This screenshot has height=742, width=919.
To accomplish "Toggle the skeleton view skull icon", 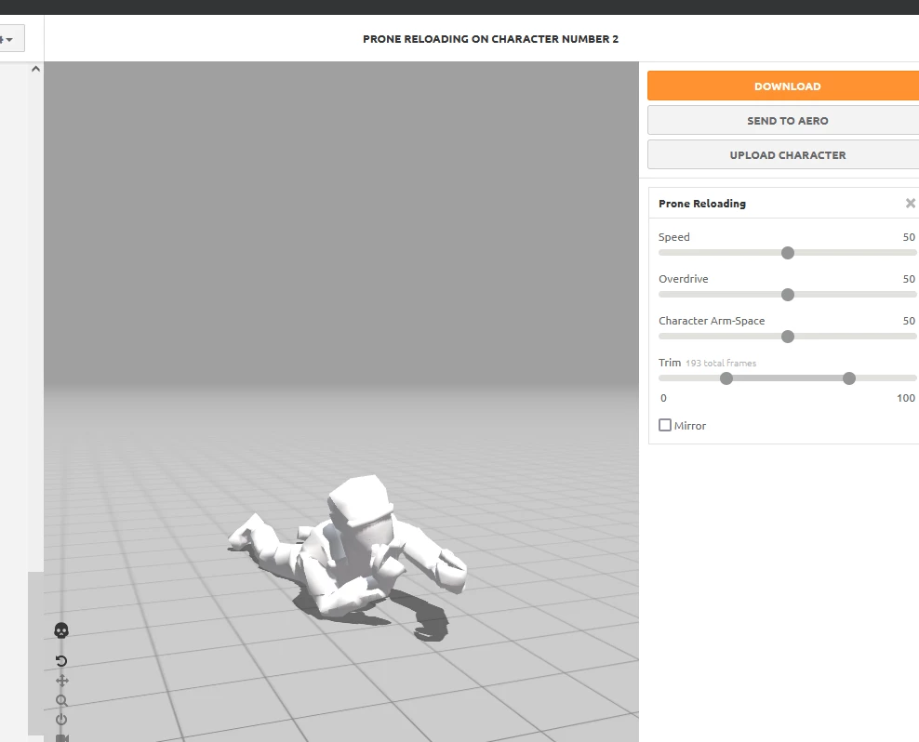I will pos(61,630).
